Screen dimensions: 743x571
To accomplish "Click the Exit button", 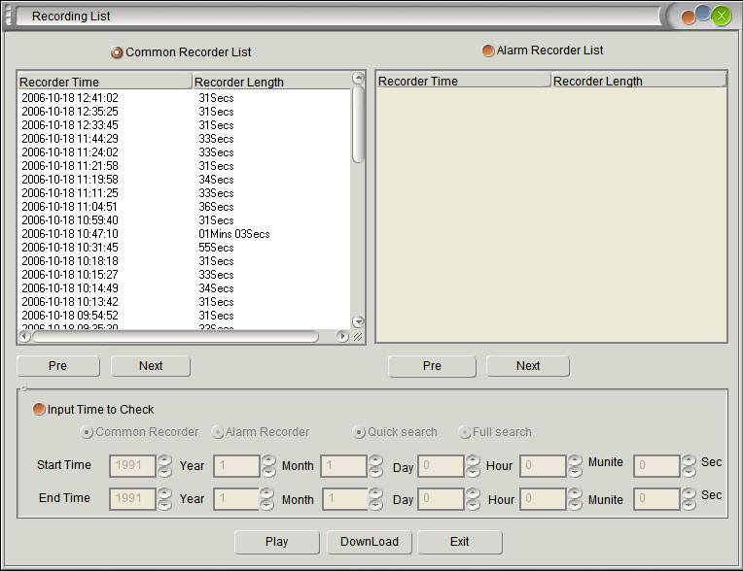I will click(460, 542).
